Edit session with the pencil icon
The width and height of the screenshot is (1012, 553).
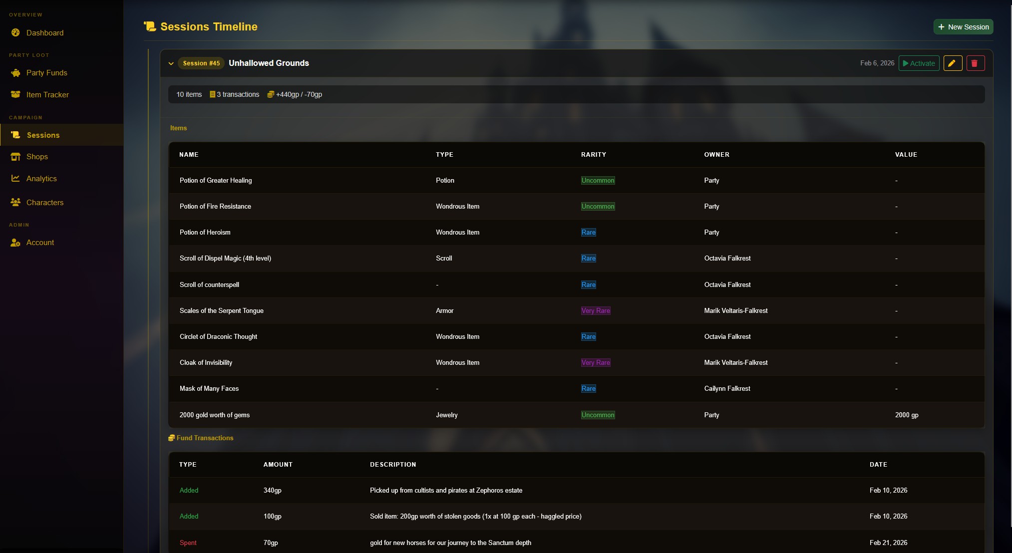pyautogui.click(x=953, y=63)
